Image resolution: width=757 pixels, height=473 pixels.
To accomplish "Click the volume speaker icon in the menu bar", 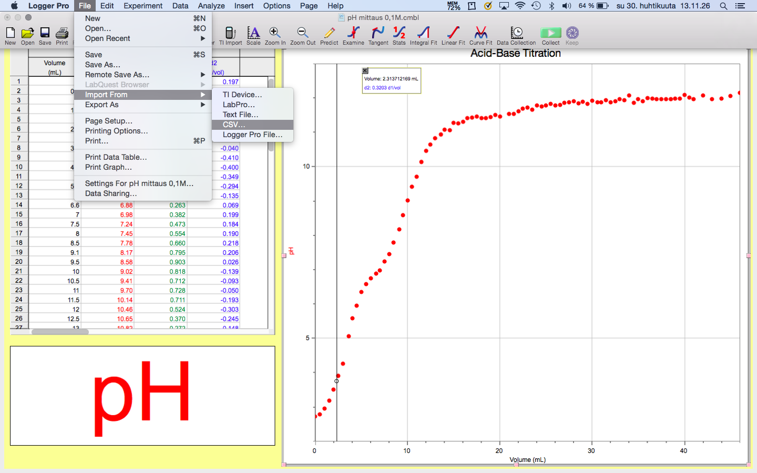I will click(x=566, y=6).
